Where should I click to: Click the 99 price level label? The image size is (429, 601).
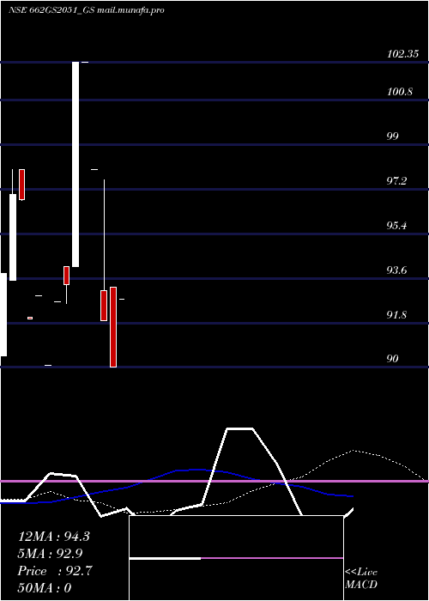pyautogui.click(x=393, y=137)
